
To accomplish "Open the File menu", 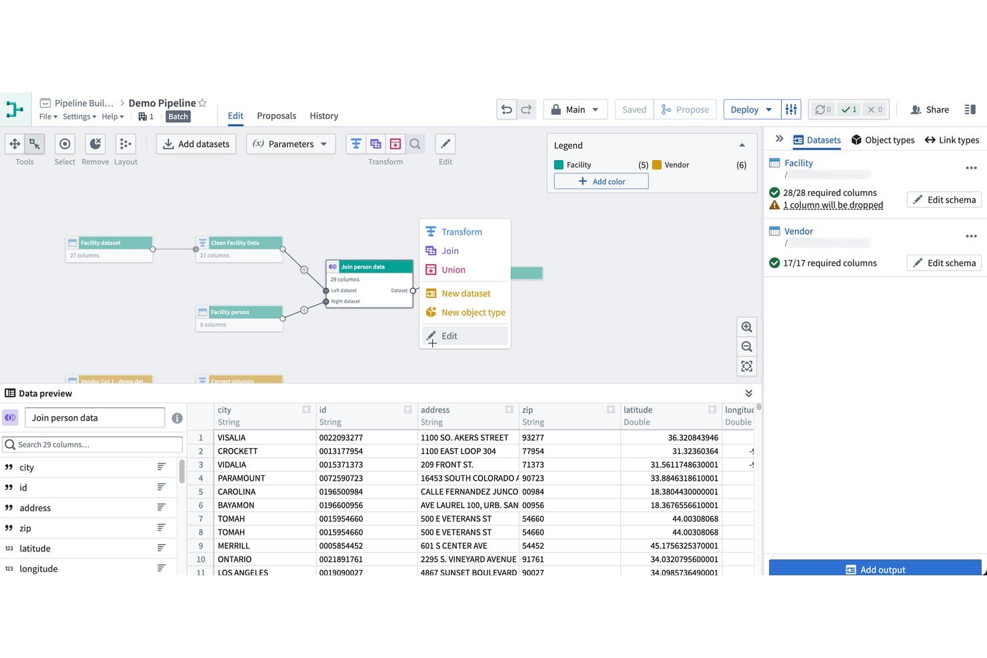I will pos(48,117).
